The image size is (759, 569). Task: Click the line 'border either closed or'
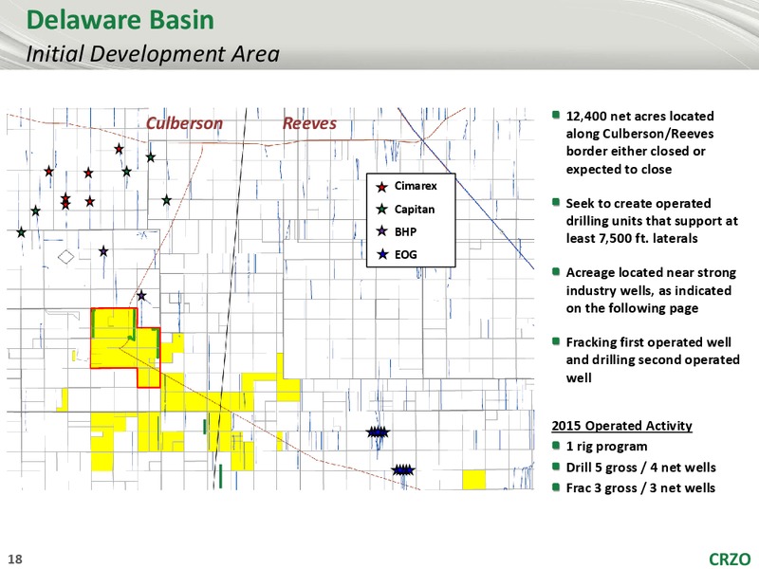[x=636, y=152]
